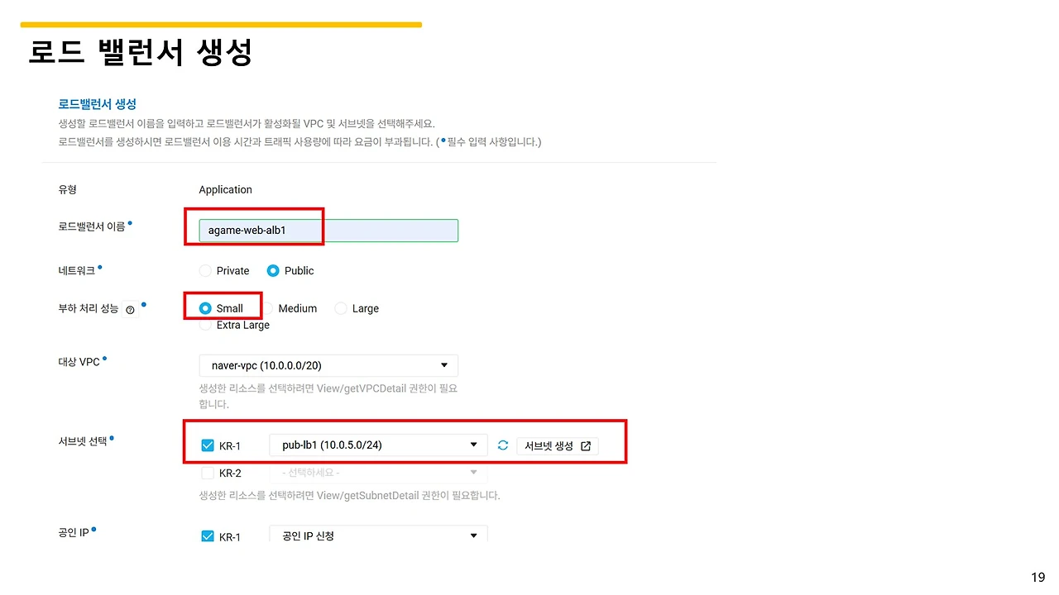Open the 공인 IP 신청 dropdown
Image resolution: width=1059 pixels, height=595 pixels.
click(377, 535)
